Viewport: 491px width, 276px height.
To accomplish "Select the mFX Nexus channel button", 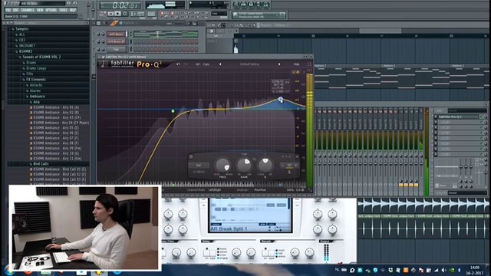I will tap(117, 34).
